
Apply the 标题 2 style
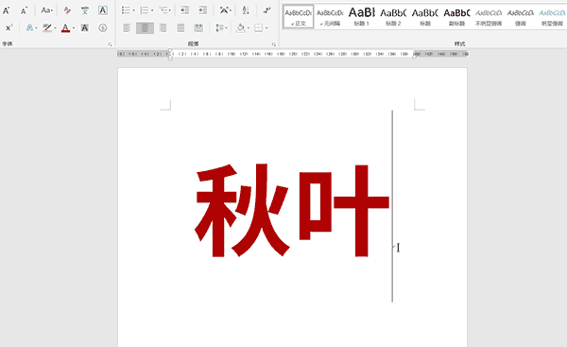coord(393,17)
